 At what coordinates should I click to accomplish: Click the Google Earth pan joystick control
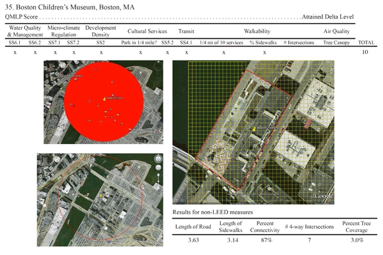(x=158, y=168)
